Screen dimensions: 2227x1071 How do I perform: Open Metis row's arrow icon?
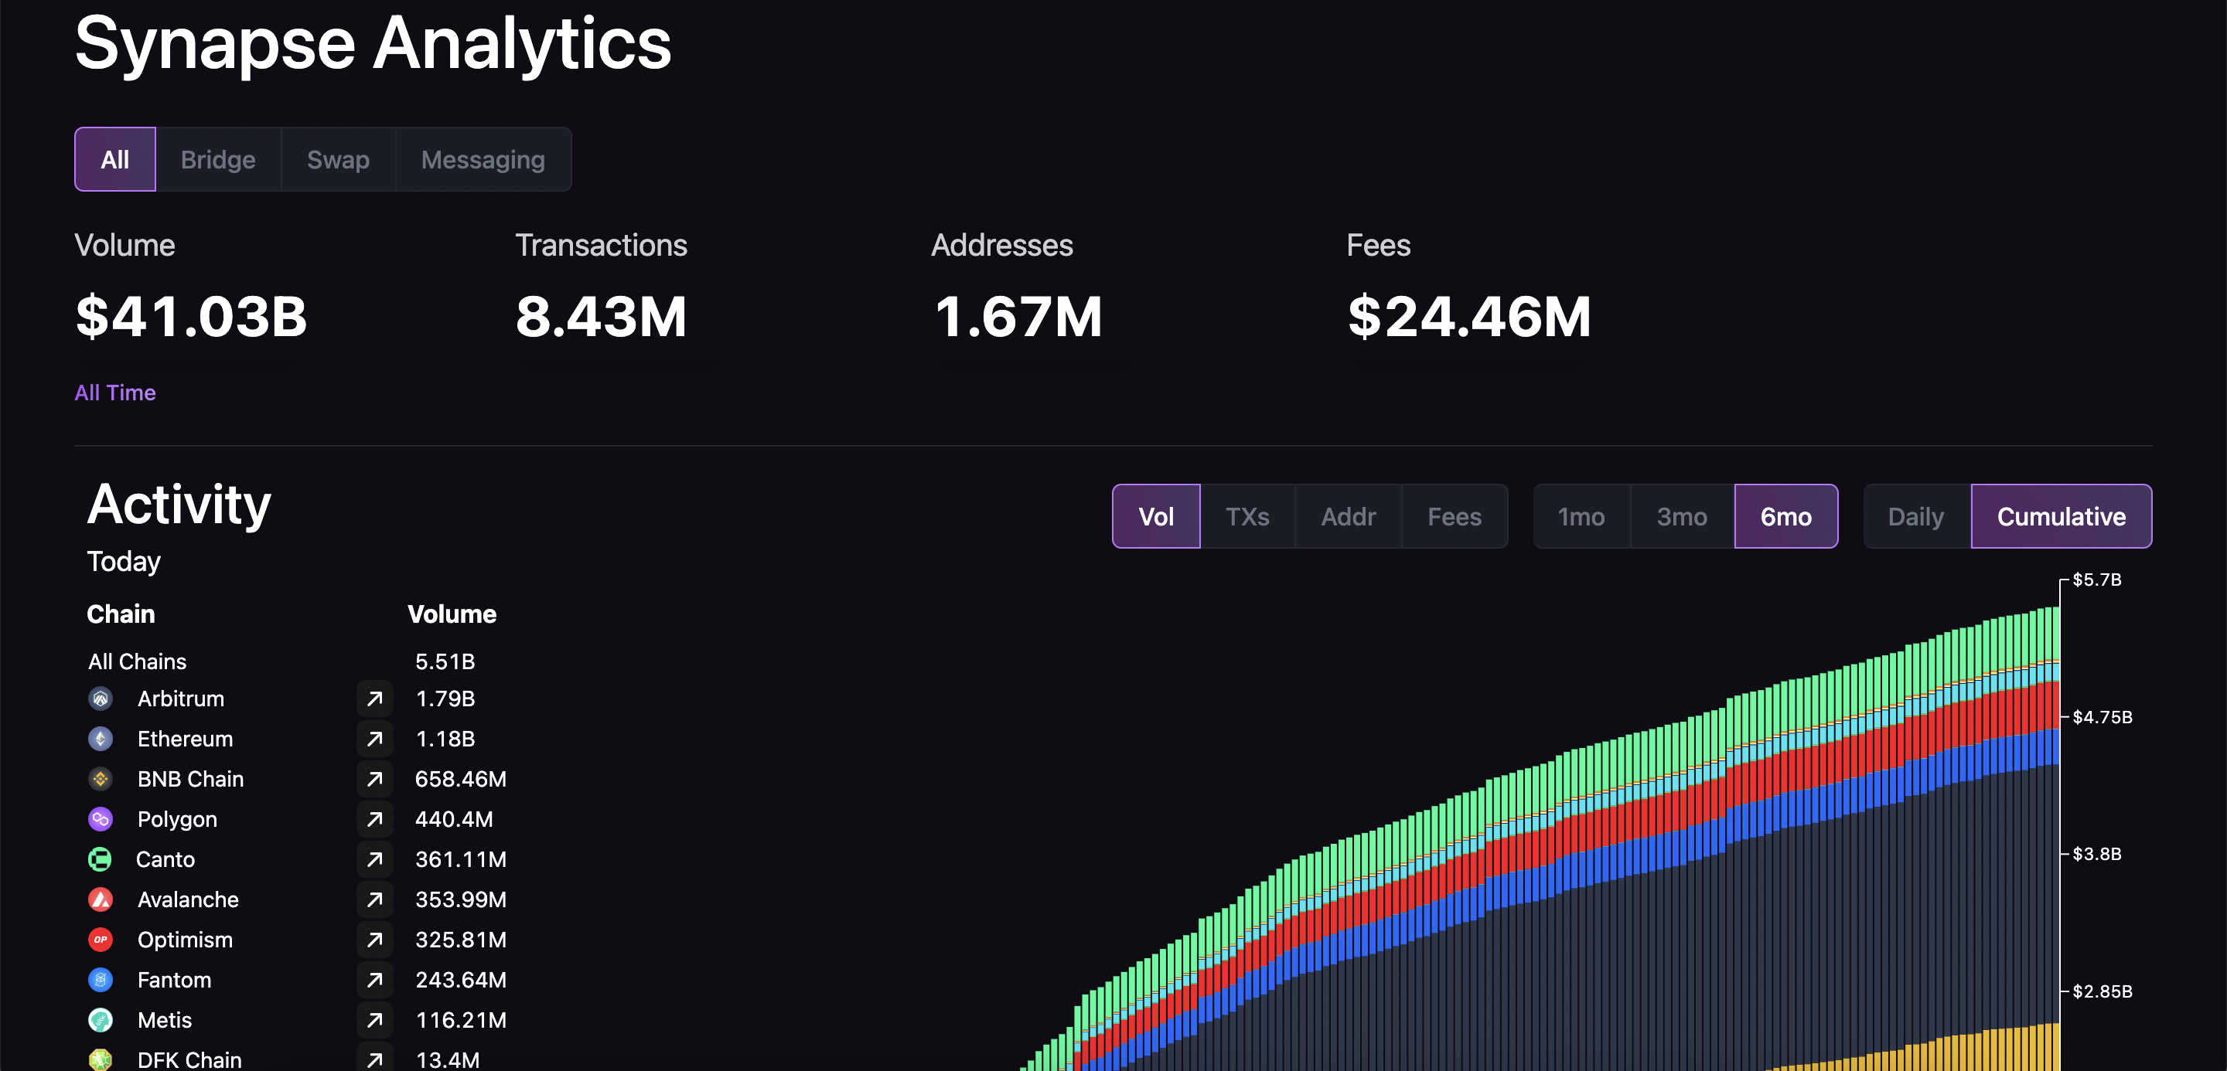(374, 1019)
